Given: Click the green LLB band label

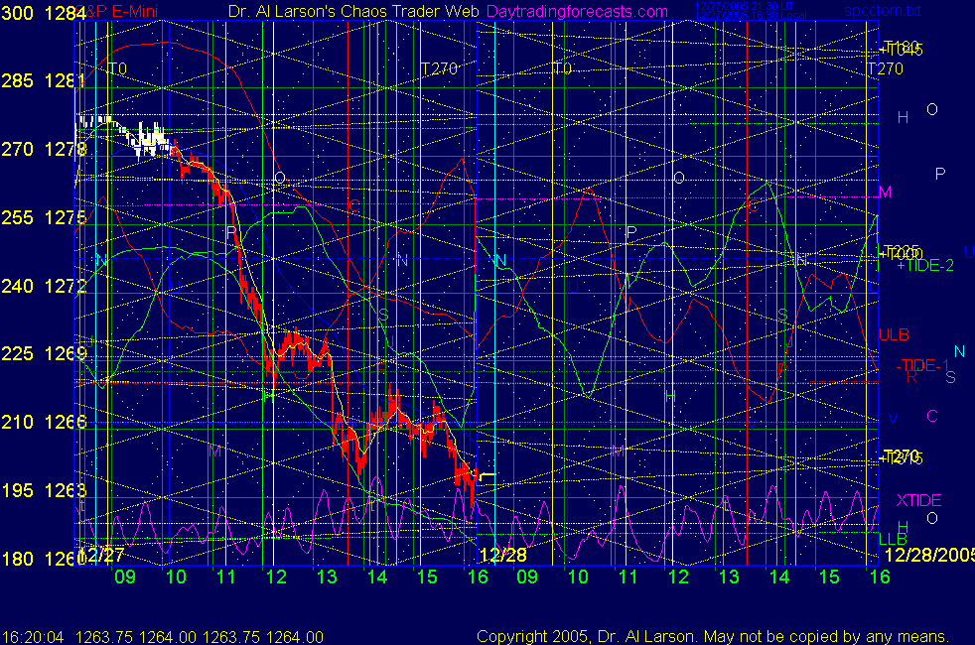Looking at the screenshot, I should tap(893, 540).
